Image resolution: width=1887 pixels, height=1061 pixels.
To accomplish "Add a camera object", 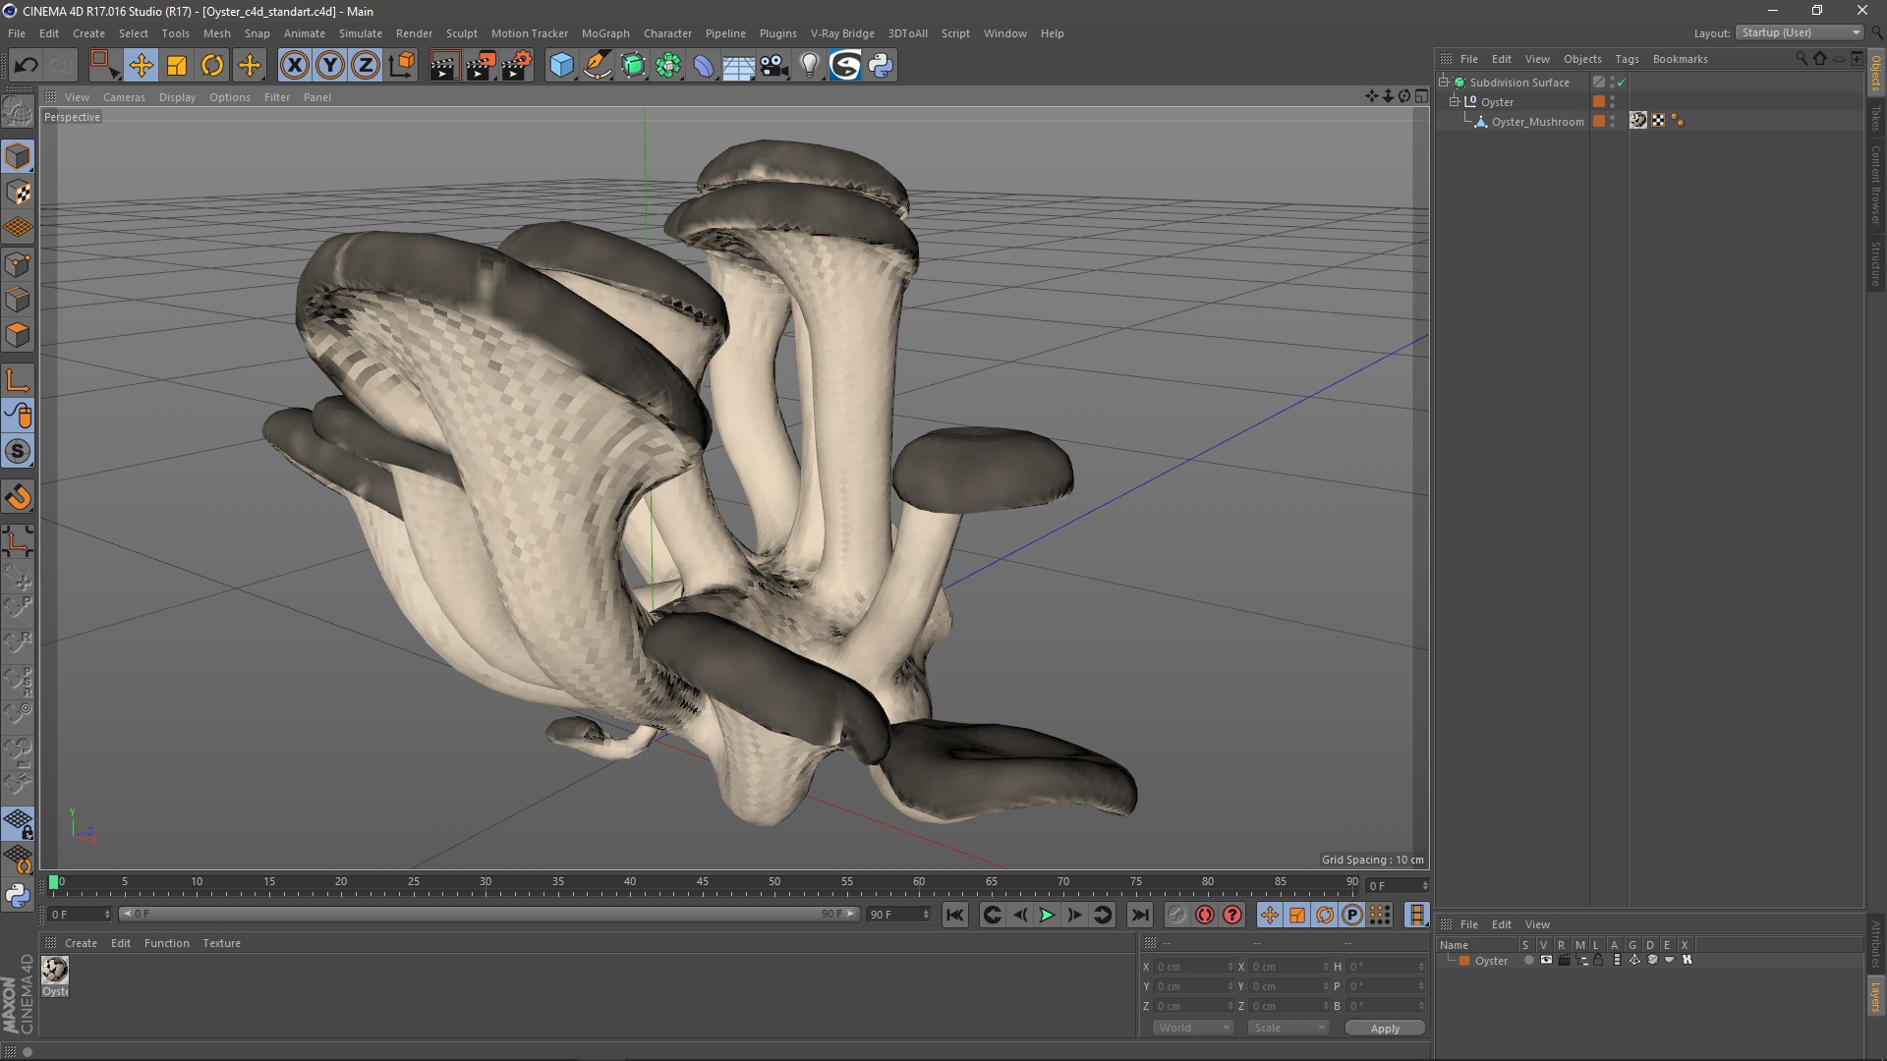I will 774,66.
